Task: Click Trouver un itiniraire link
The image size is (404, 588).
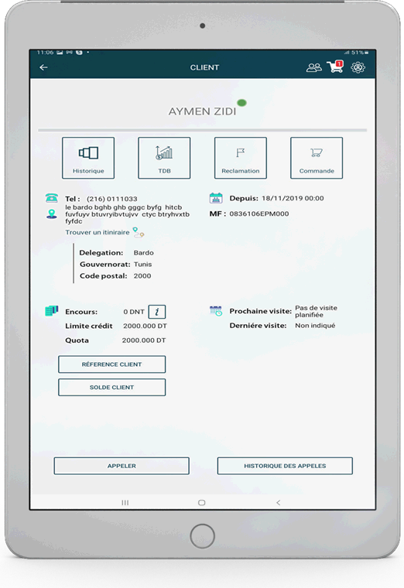Action: [x=98, y=233]
